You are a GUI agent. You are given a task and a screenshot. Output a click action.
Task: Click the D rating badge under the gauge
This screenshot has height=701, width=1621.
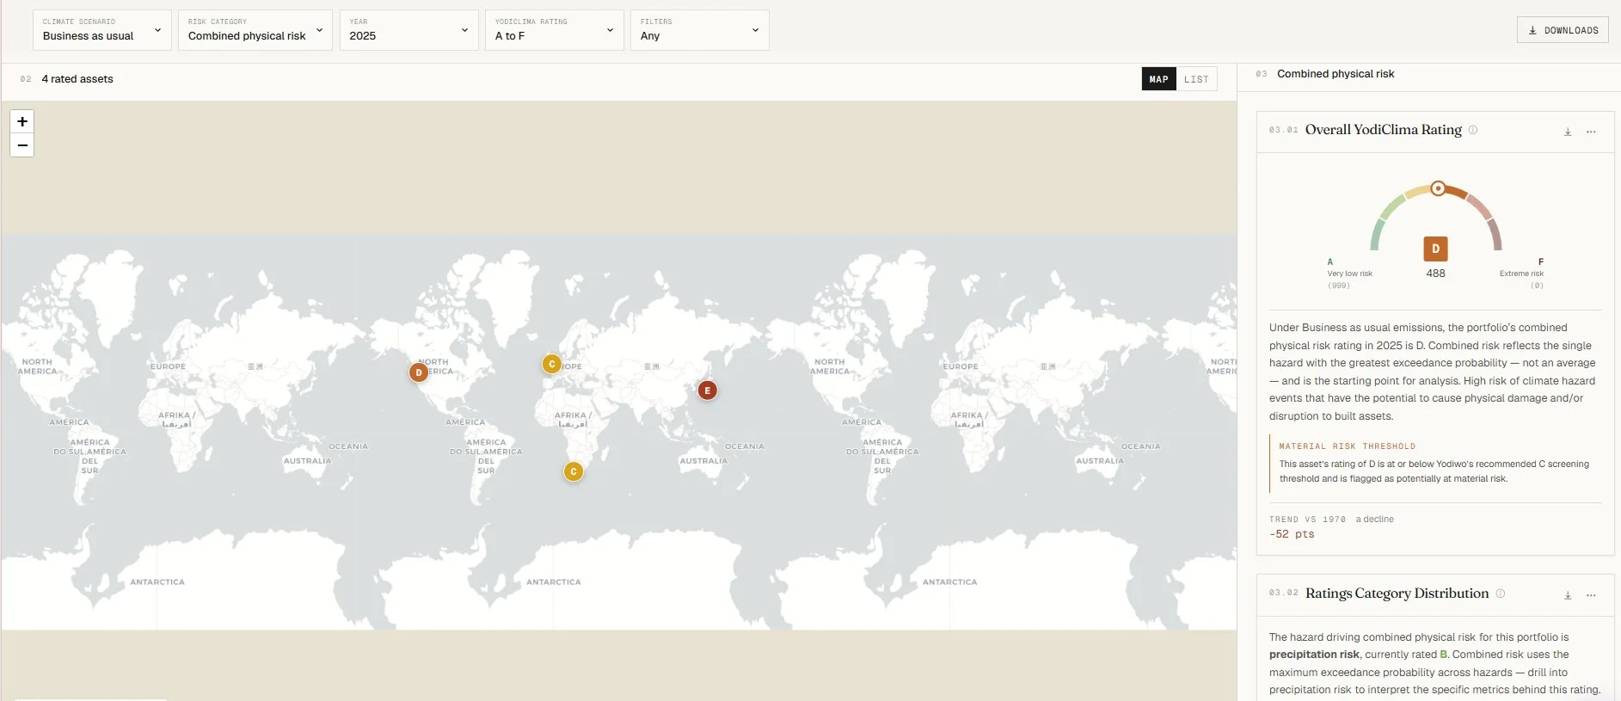coord(1435,249)
